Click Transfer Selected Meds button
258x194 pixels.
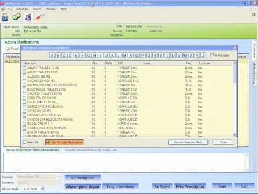pos(188,142)
